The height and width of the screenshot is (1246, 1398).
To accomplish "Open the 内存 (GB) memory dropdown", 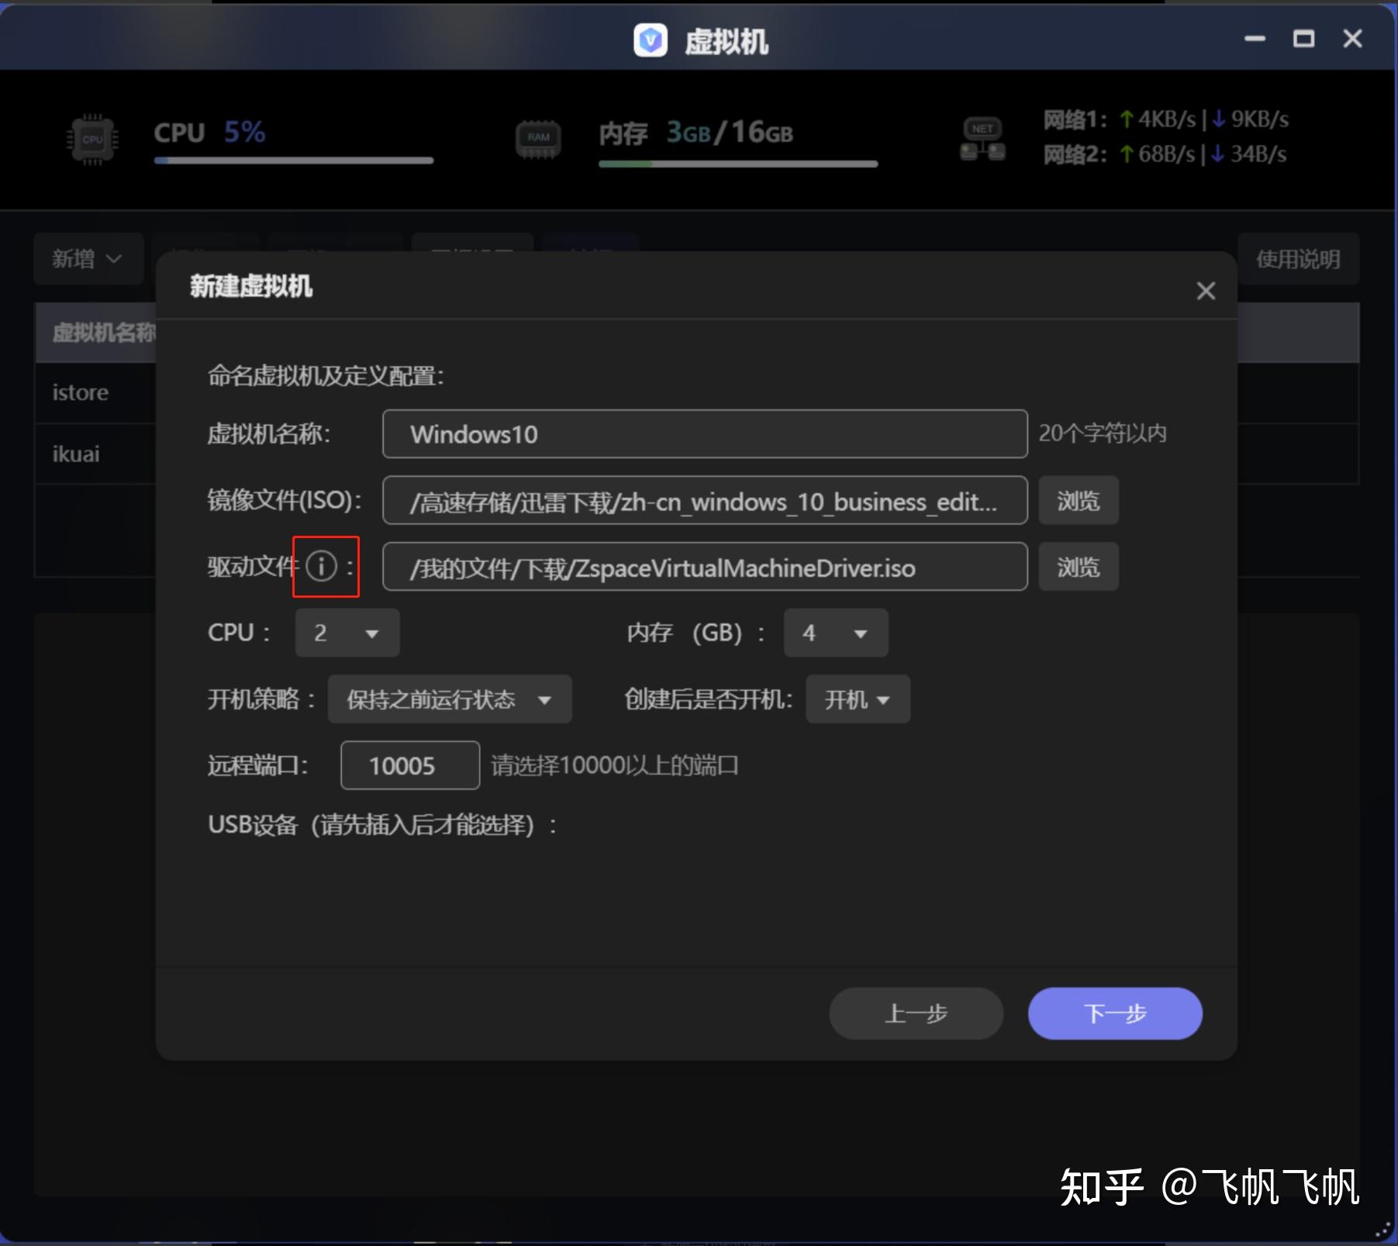I will 835,633.
